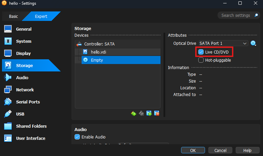Enable the Hot-pluggable checkbox
The image size is (263, 156).
(x=201, y=60)
